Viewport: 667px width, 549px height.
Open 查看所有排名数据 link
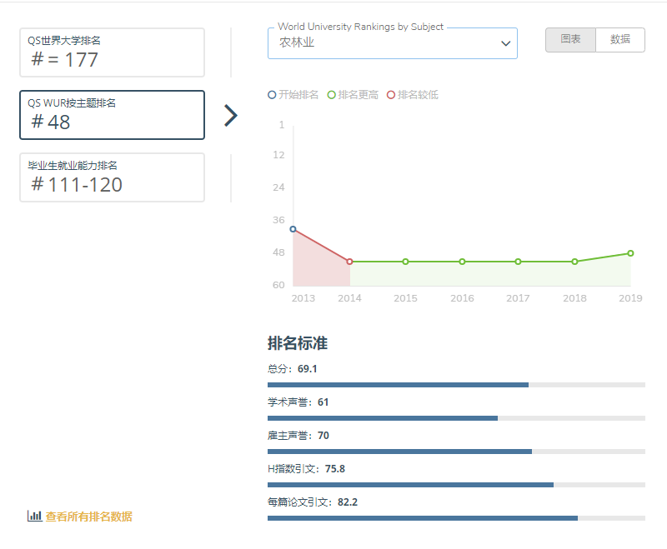tap(88, 517)
